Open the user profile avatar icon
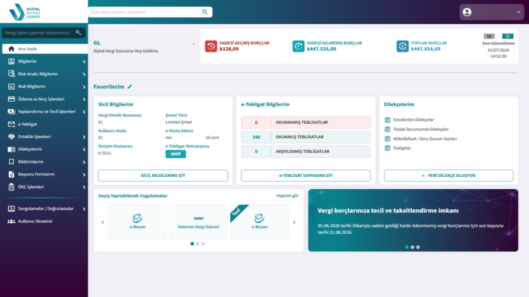This screenshot has height=297, width=529. (467, 12)
